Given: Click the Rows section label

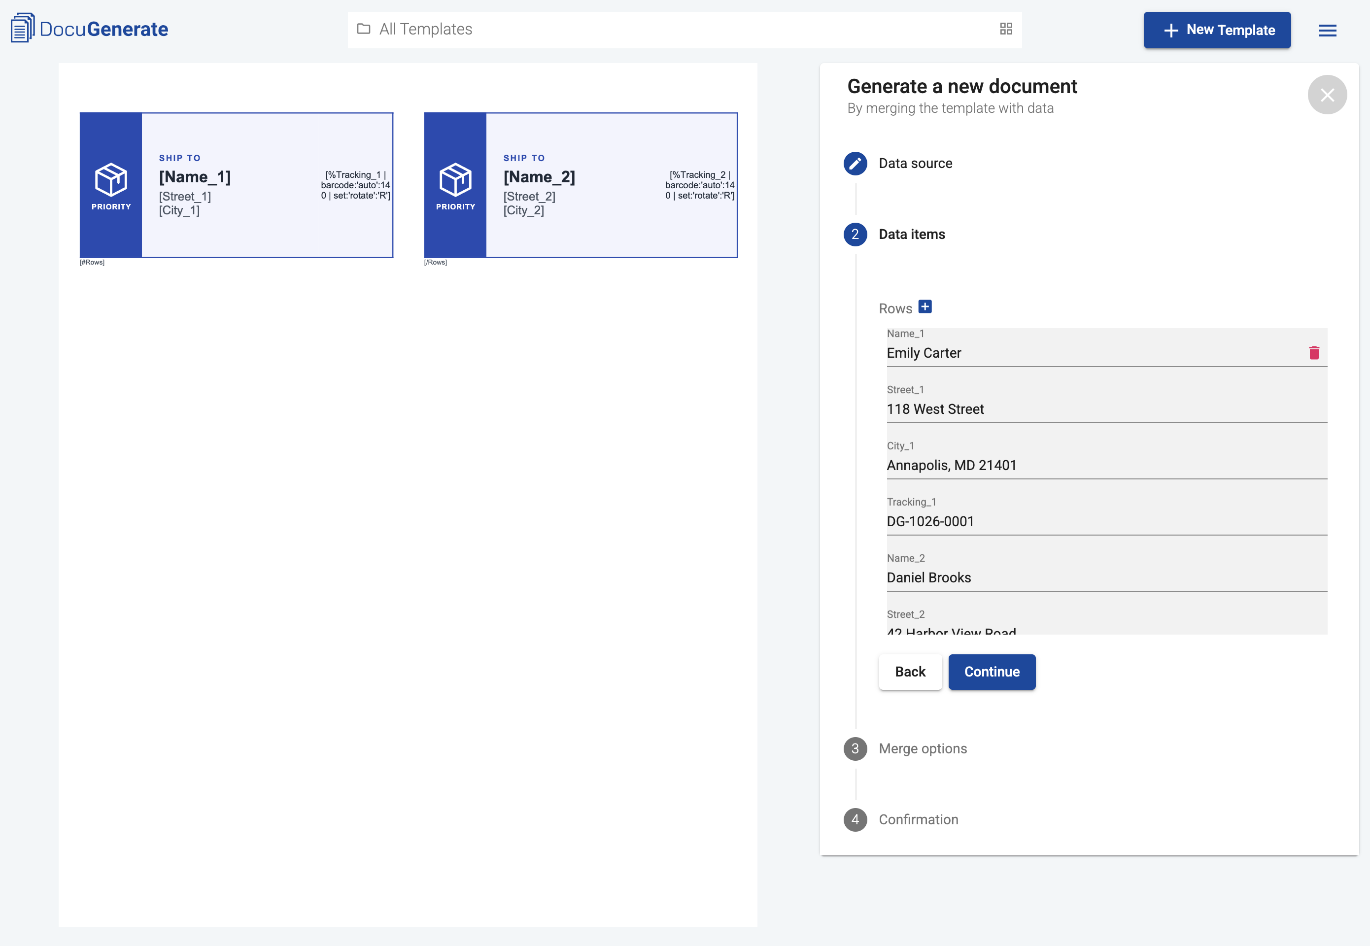Looking at the screenshot, I should (x=895, y=308).
